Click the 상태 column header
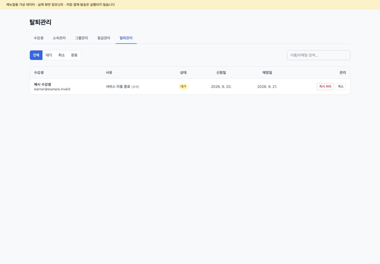 [183, 73]
